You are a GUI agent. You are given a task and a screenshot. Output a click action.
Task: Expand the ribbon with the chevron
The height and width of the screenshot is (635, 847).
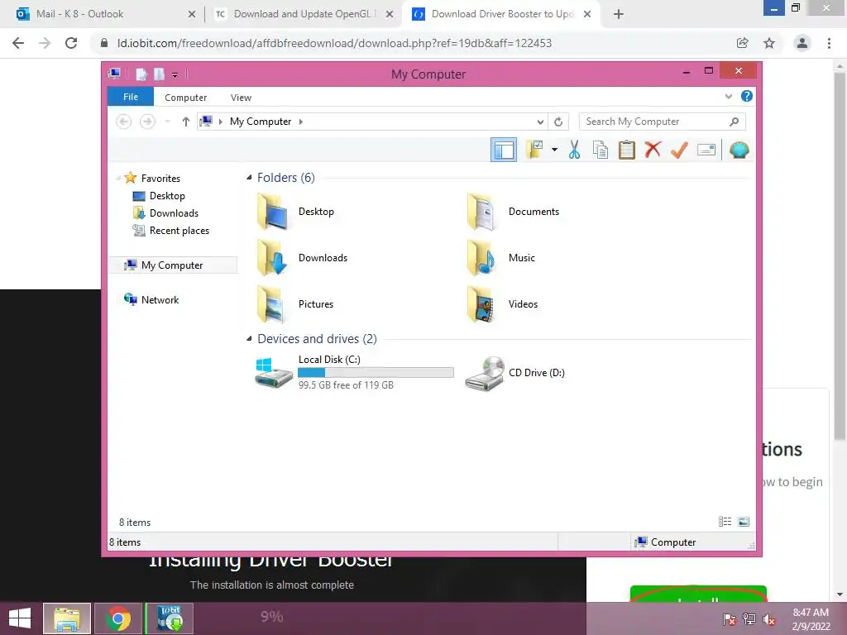[x=728, y=97]
